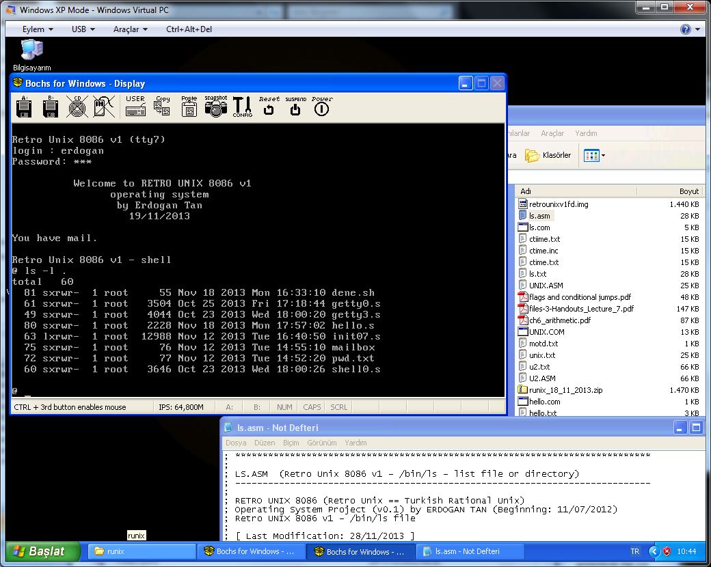Open the Biçim menu in Not Defteri
The image size is (711, 567).
[x=291, y=443]
